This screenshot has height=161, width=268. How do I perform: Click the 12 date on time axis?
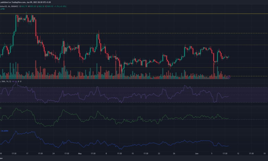[x=239, y=154]
